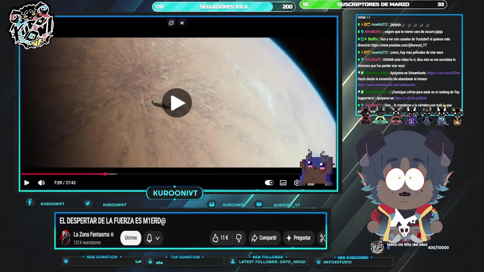Screen dimensions: 484x272
Task: Skip to next video with top icon
Action: (182, 23)
